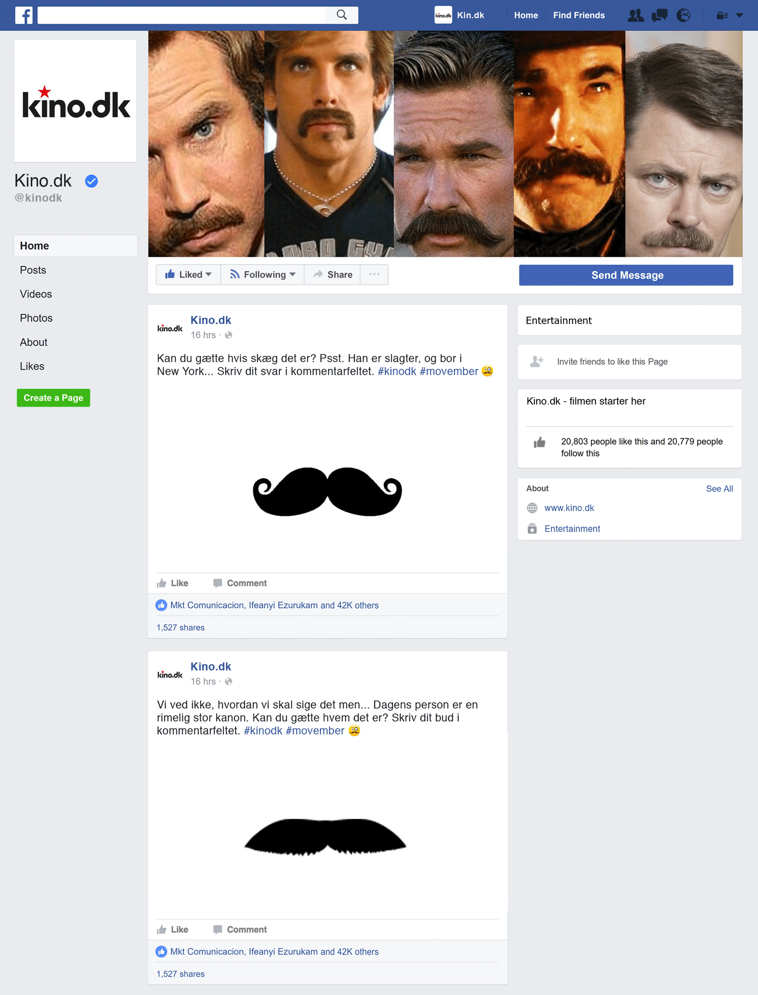Open Photos in the sidebar
This screenshot has height=995, width=758.
(x=36, y=318)
